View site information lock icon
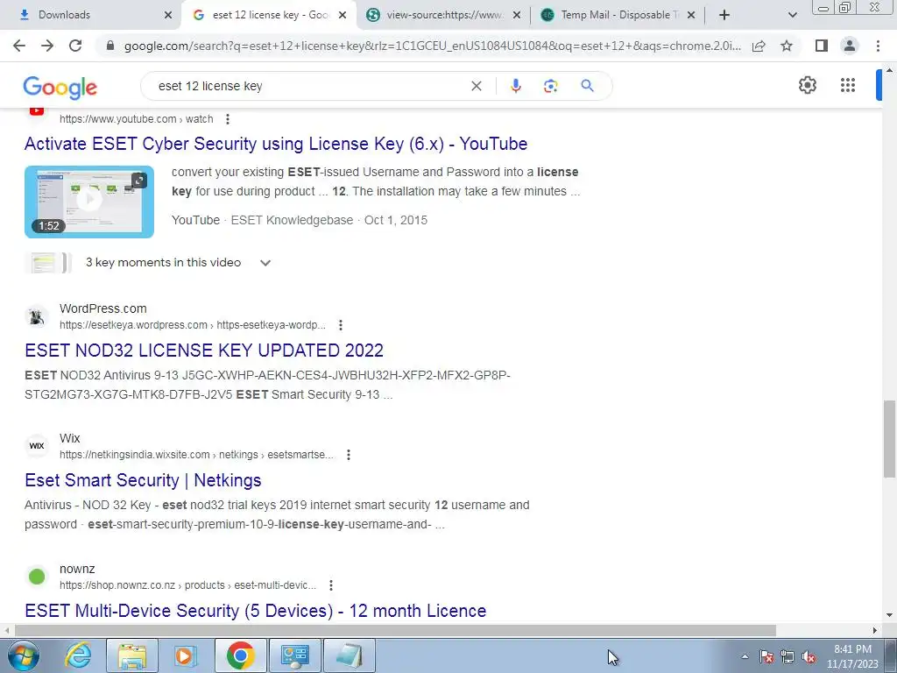The height and width of the screenshot is (673, 897). coord(110,46)
